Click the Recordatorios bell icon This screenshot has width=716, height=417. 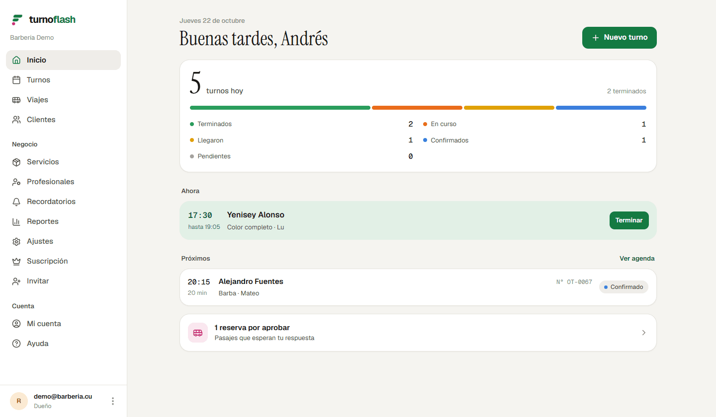pyautogui.click(x=16, y=202)
